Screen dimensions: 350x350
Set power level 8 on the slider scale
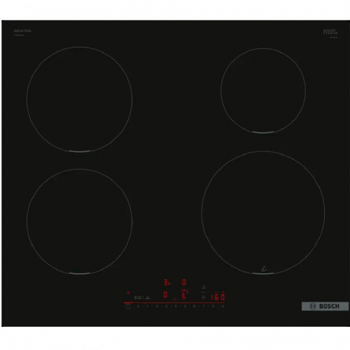(x=213, y=306)
